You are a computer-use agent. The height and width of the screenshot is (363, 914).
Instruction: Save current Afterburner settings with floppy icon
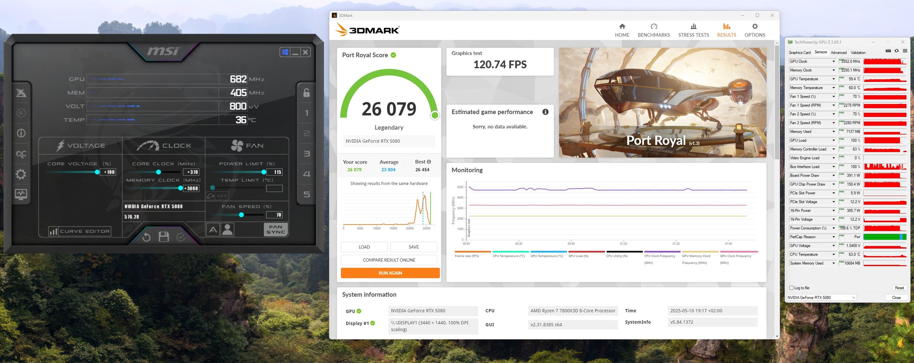click(164, 237)
